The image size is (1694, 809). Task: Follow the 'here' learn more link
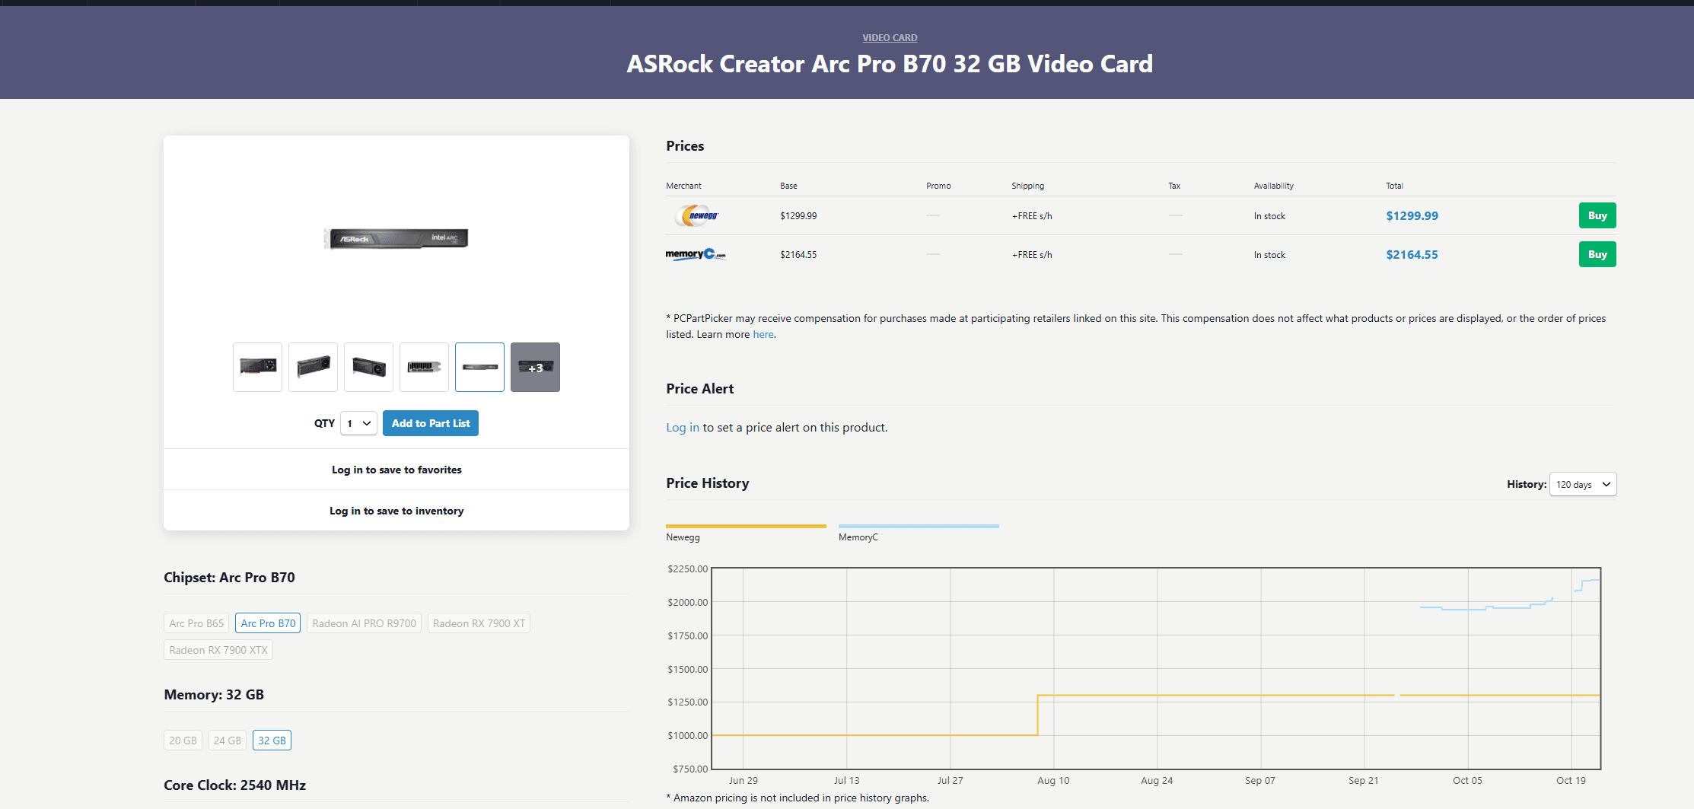click(x=763, y=334)
